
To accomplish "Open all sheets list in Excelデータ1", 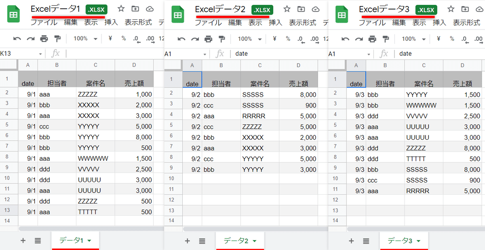I will (x=38, y=241).
